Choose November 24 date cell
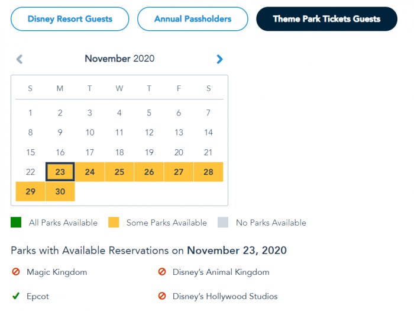This screenshot has width=414, height=311. 90,172
